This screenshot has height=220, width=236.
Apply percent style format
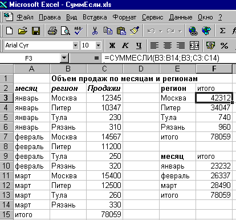pyautogui.click(x=224, y=45)
